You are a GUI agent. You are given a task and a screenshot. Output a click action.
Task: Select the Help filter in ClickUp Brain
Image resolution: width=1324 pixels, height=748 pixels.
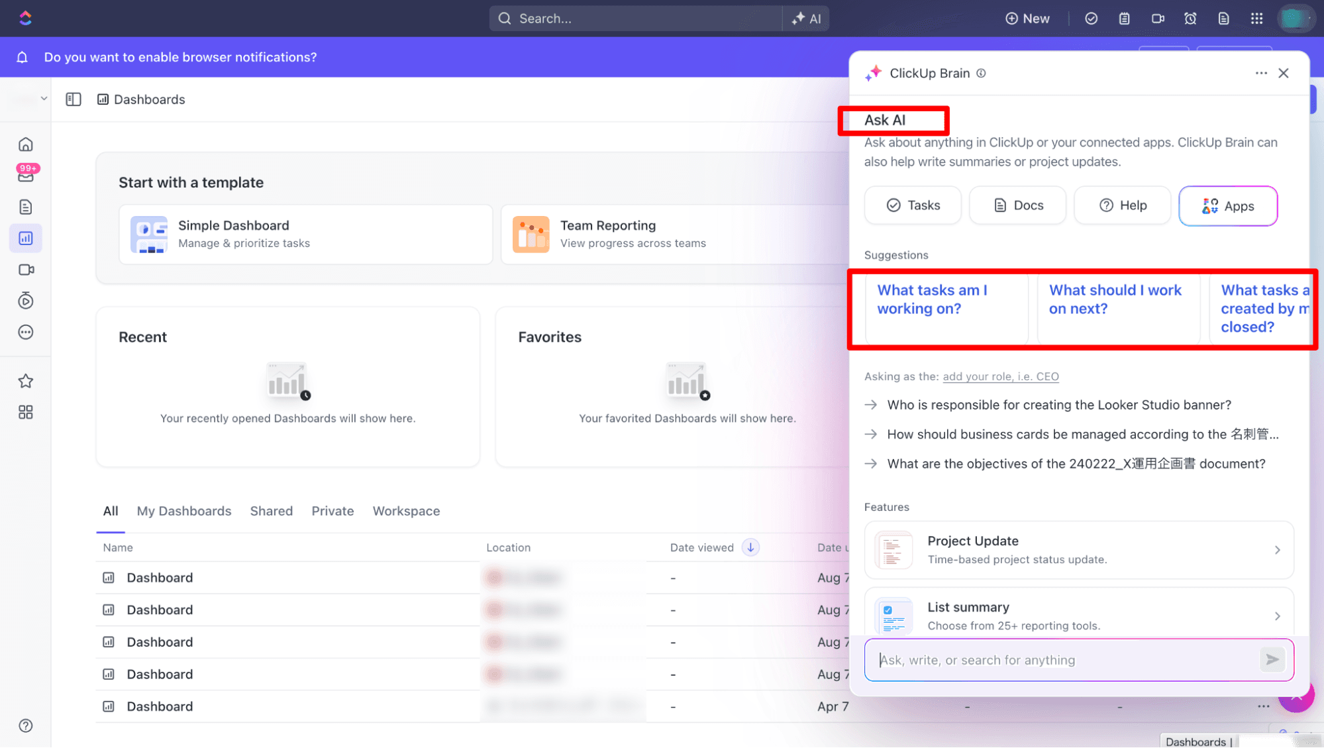tap(1123, 205)
